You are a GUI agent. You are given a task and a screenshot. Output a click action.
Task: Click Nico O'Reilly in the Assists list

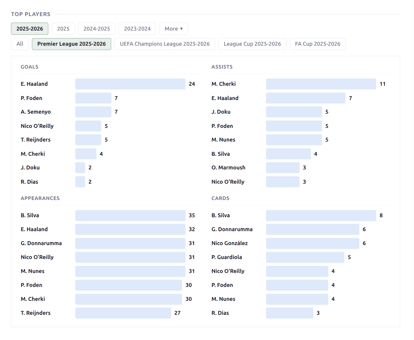228,182
